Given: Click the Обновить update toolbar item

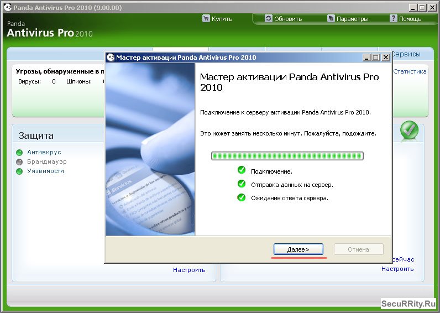Looking at the screenshot, I should click(283, 19).
